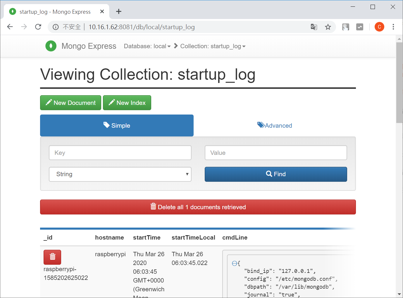Click the New Index button
403x298 pixels.
point(127,103)
